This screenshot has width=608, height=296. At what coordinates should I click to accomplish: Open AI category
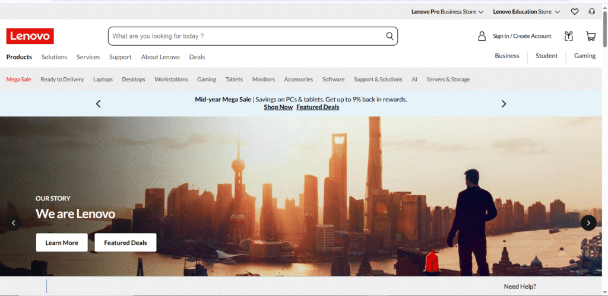coord(414,79)
